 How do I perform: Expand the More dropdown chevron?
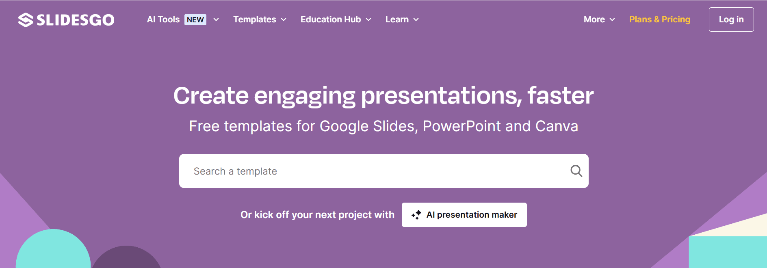click(612, 19)
